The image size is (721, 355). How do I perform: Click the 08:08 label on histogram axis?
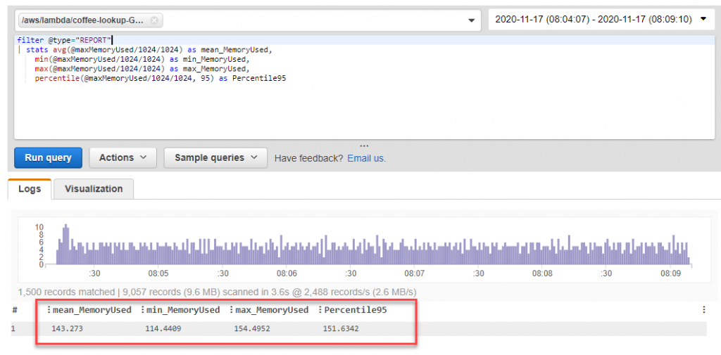542,273
